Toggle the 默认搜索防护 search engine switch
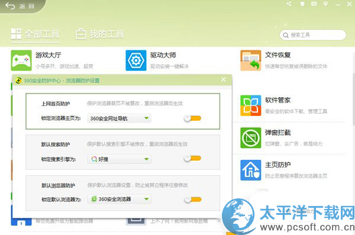This screenshot has height=235, width=355. [192, 158]
